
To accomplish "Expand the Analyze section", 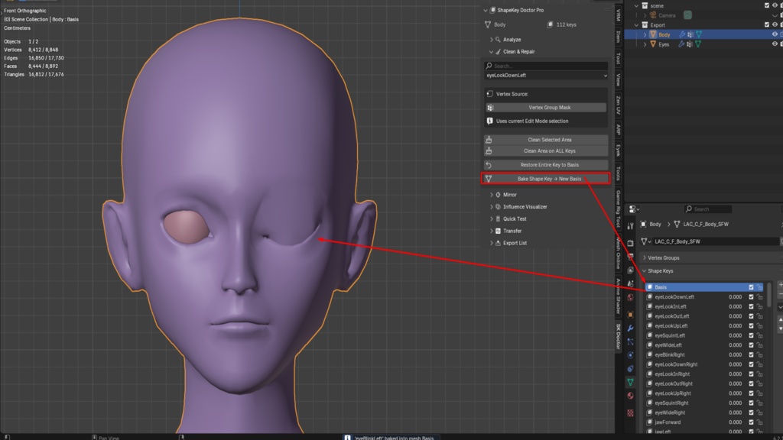I will point(512,40).
